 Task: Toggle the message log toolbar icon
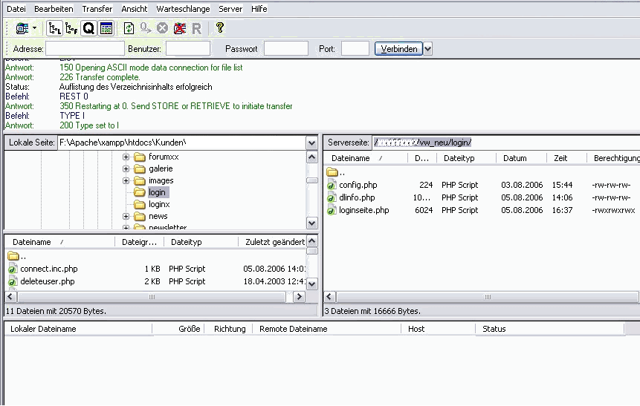tap(106, 28)
